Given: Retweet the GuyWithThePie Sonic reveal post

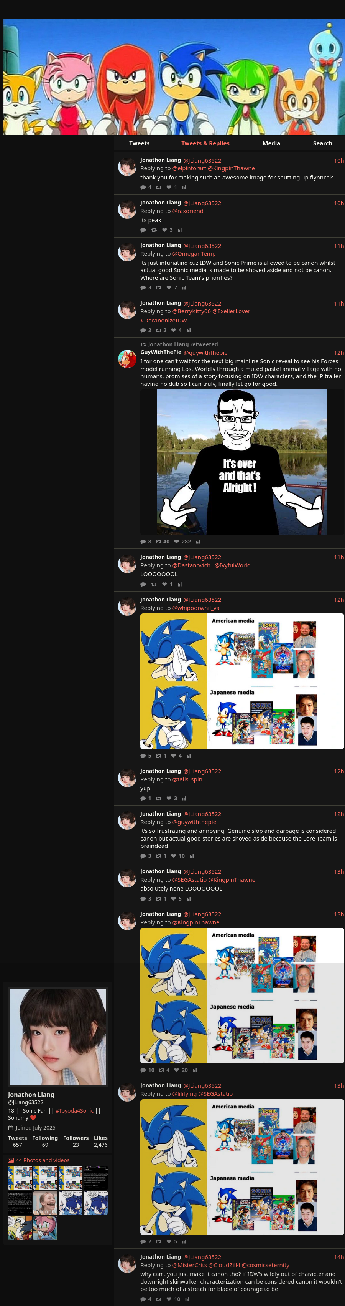Looking at the screenshot, I should (158, 542).
